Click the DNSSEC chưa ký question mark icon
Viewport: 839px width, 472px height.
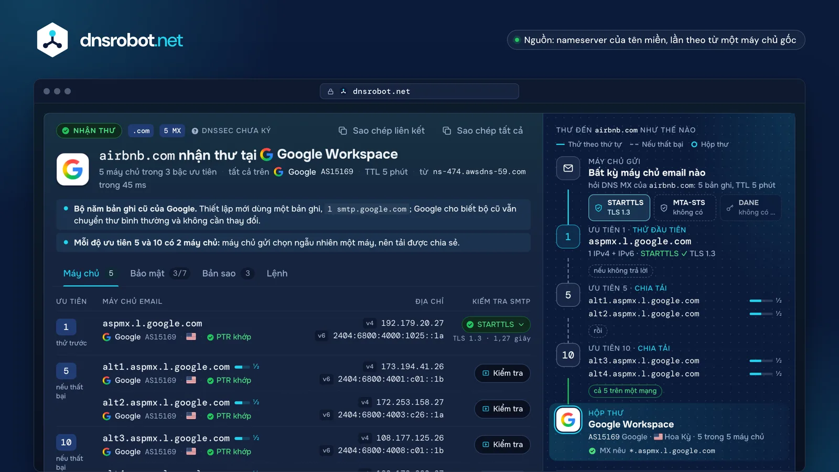(x=195, y=131)
